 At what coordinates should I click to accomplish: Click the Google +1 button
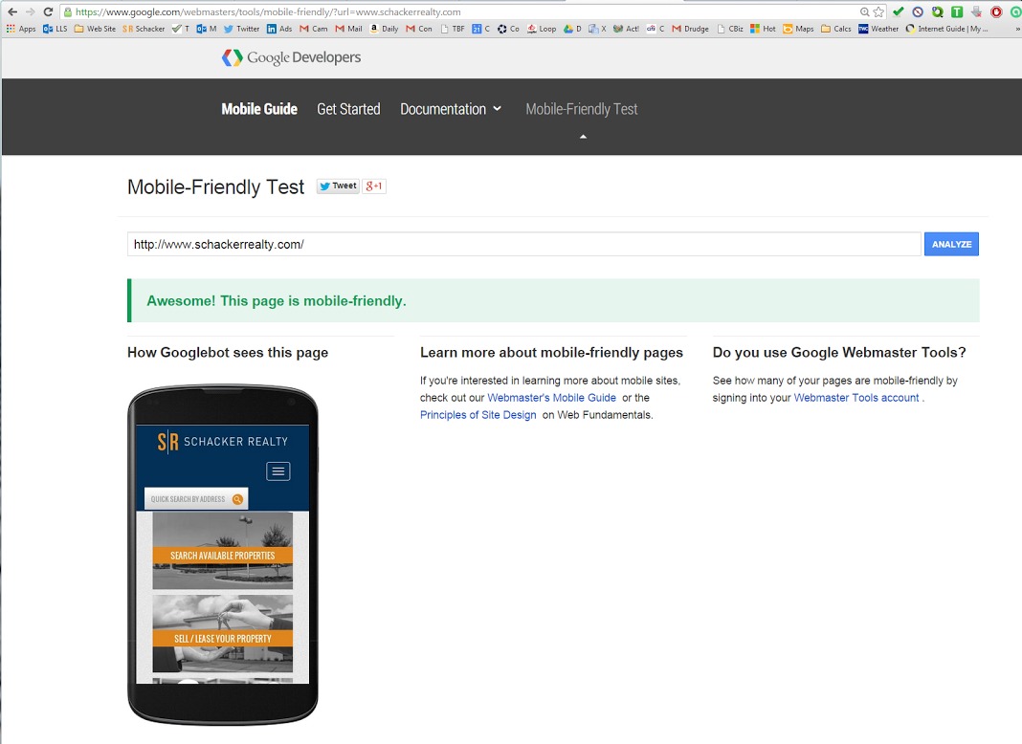coord(374,186)
